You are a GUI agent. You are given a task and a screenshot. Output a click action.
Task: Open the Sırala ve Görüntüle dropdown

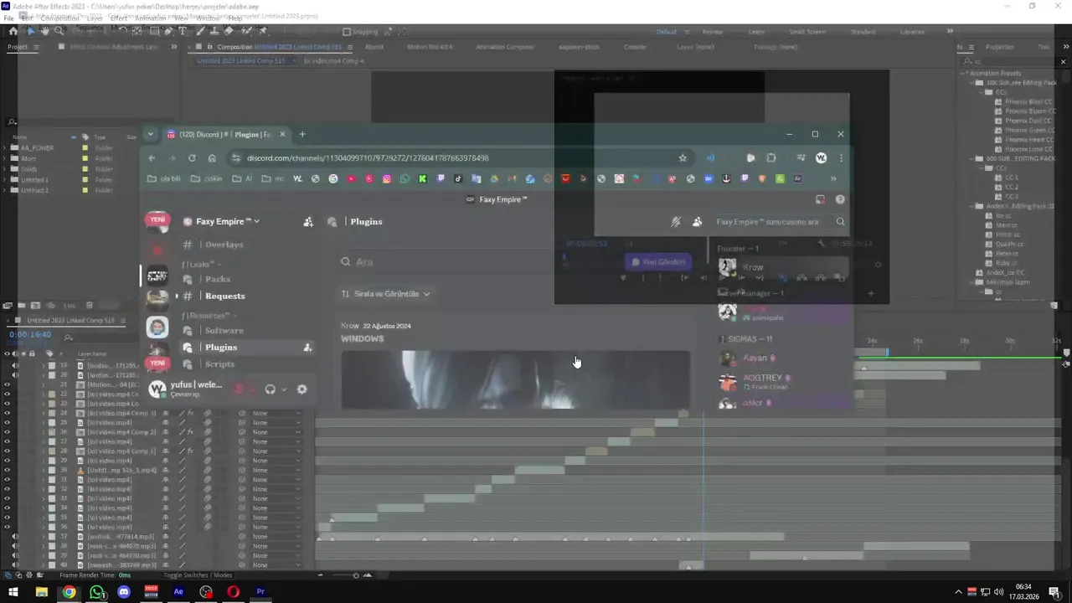click(385, 294)
